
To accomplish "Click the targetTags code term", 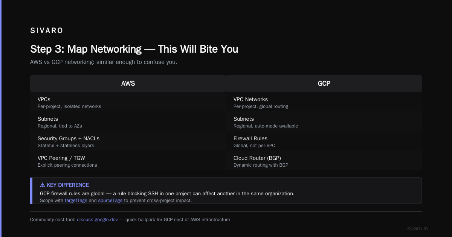I will 76,201.
